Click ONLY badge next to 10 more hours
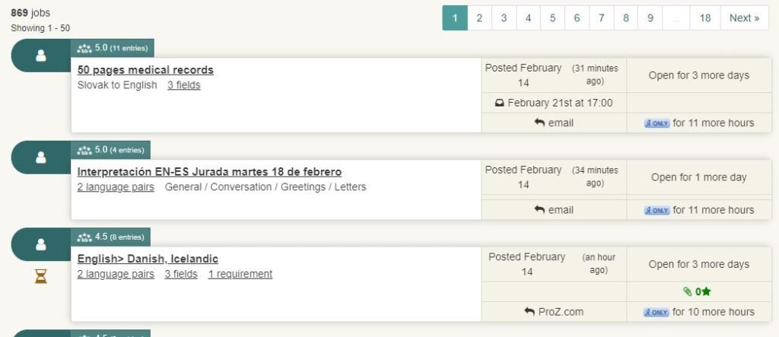 [x=657, y=312]
